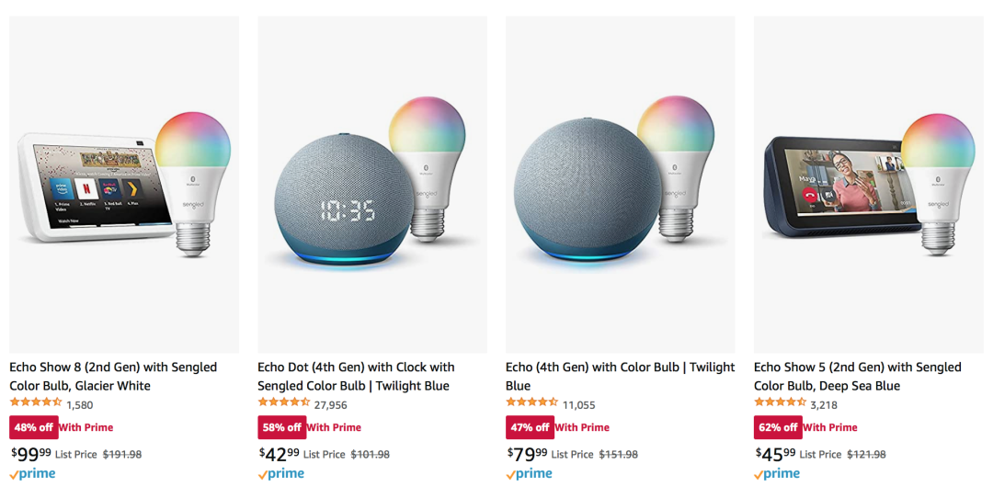The image size is (993, 498).
Task: Click the Echo Show 8 (2nd Gen) title link
Action: (x=113, y=377)
